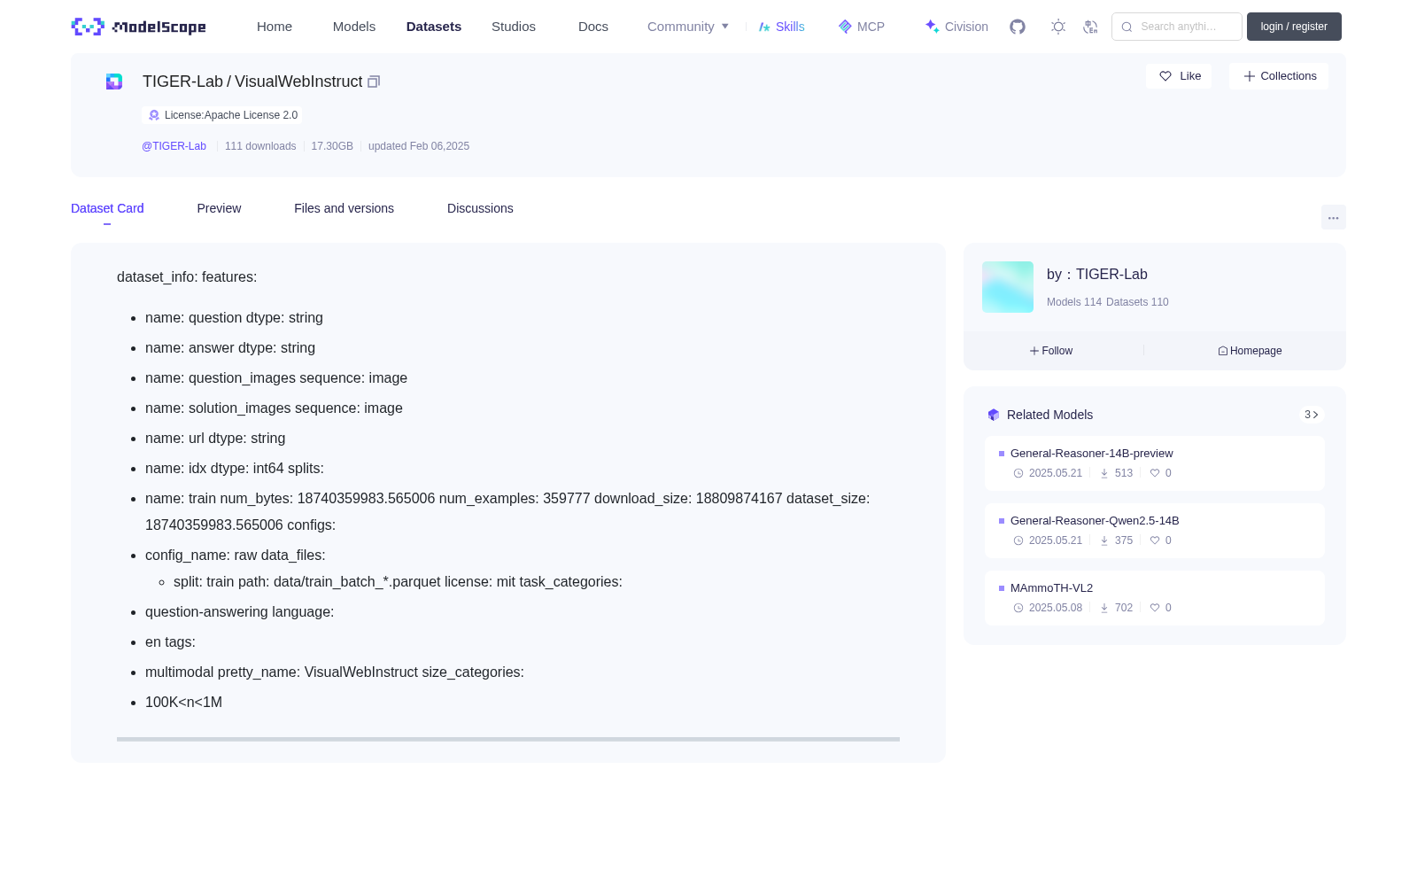This screenshot has height=886, width=1417.
Task: Click the Follow button
Action: point(1051,351)
